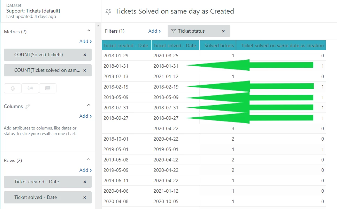Remove the Ticket status filter

point(223,31)
